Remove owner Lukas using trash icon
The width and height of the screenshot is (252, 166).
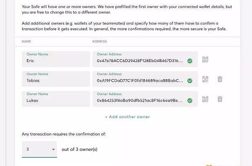pyautogui.click(x=220, y=99)
